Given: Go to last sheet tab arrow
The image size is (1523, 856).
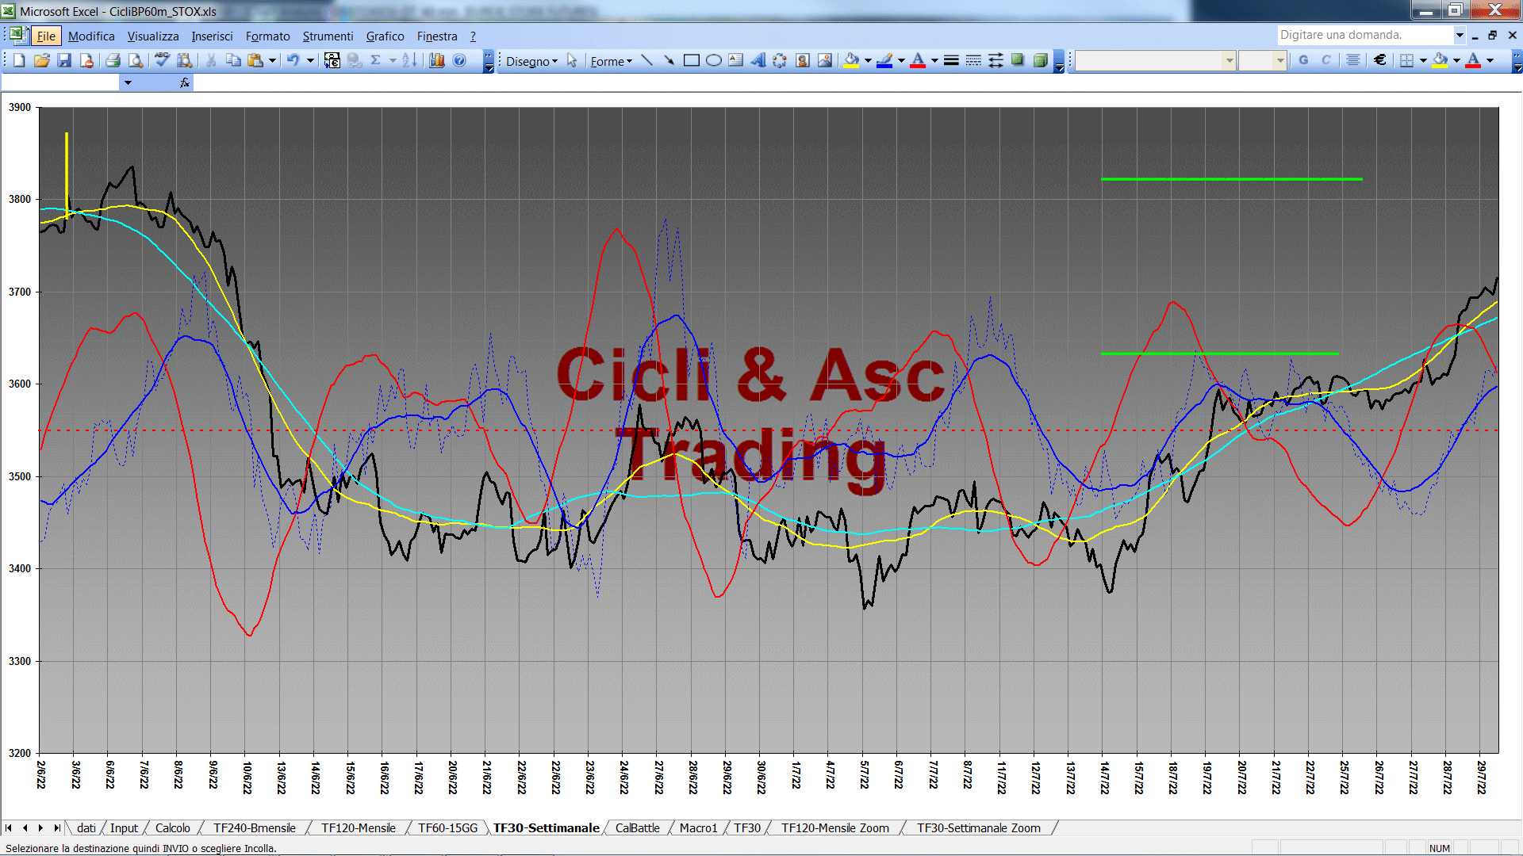Looking at the screenshot, I should tap(57, 827).
